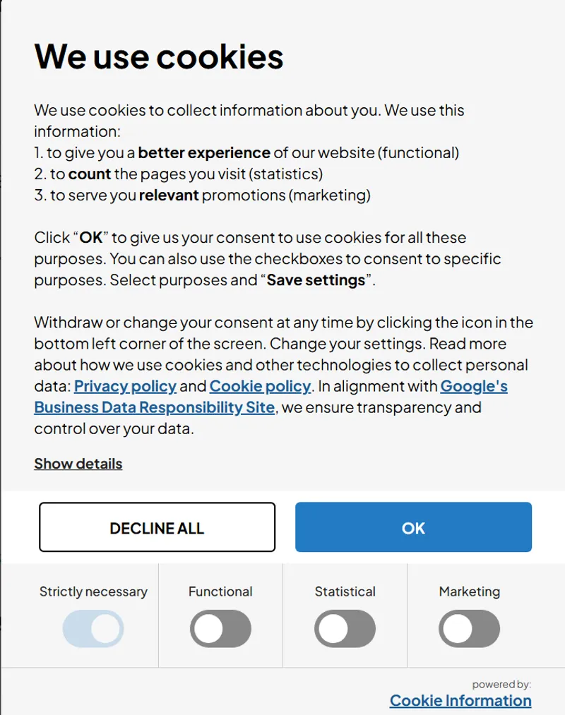Open the Cookie Information provider link
This screenshot has width=565, height=715.
coord(460,699)
